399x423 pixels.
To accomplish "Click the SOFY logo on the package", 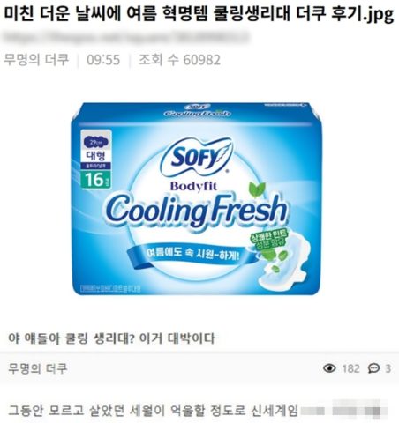I will (x=197, y=157).
